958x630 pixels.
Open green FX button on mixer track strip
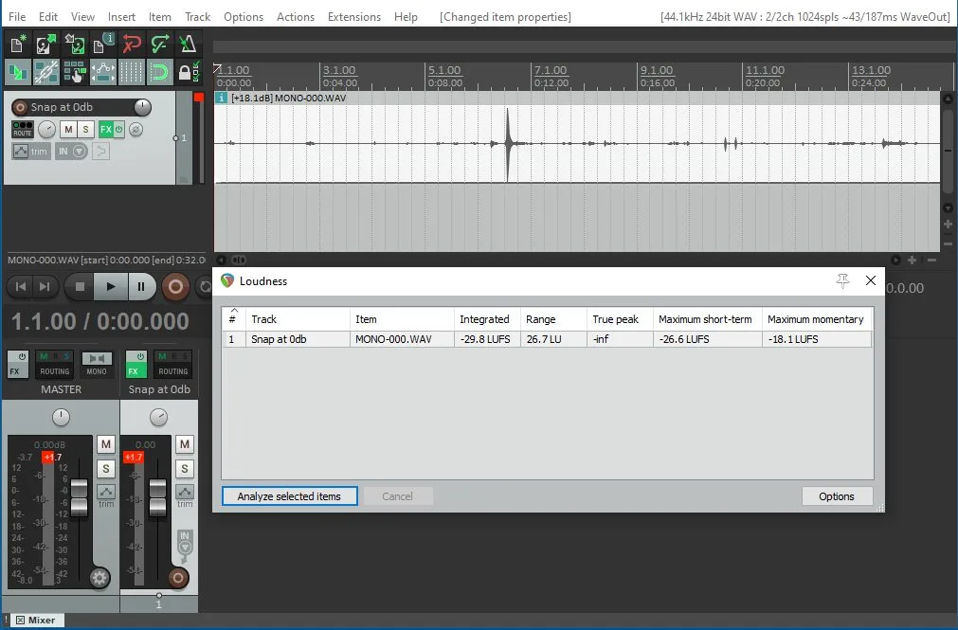coord(136,364)
